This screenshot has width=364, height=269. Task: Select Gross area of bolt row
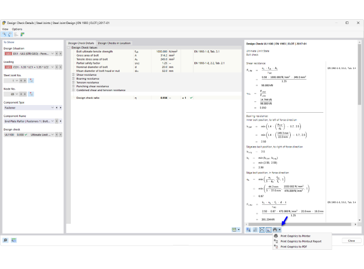coord(156,55)
